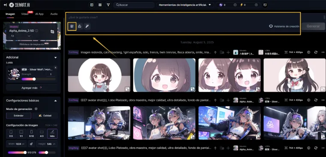Image resolution: width=326 pixels, height=157 pixels.
Task: Click the add-panel plus icon in the top bar
Action: [x=92, y=5]
